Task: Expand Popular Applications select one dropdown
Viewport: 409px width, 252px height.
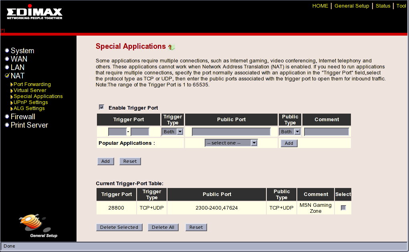Action: coord(231,143)
